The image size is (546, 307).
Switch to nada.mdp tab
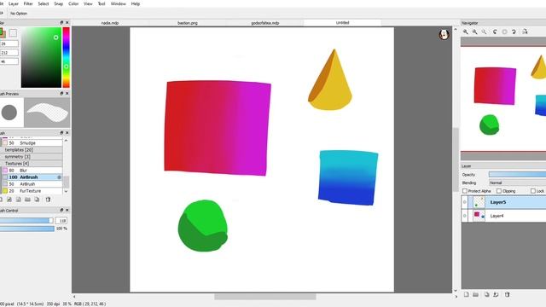coord(110,23)
